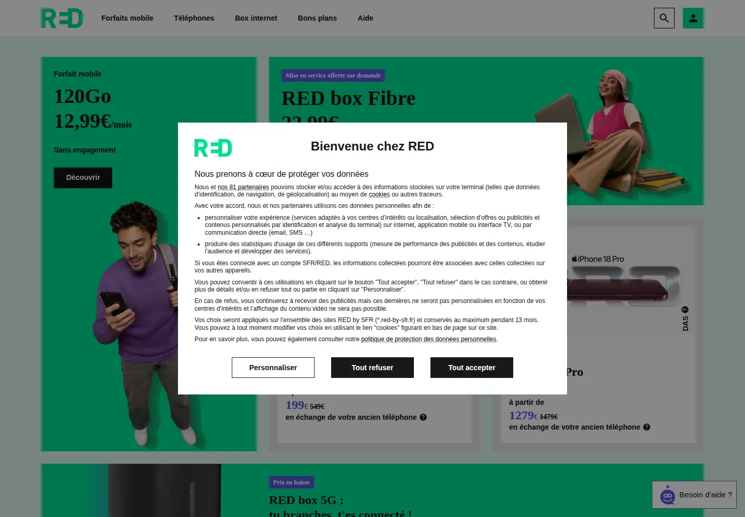The width and height of the screenshot is (745, 517).
Task: Open Téléphones menu
Action: click(194, 18)
